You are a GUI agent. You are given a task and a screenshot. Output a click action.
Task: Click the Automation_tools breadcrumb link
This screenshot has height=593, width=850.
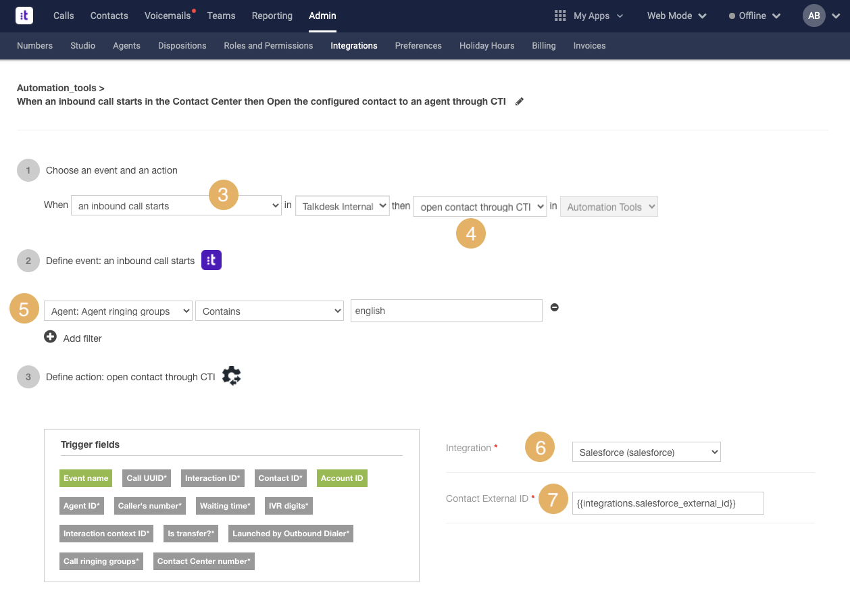pos(57,88)
